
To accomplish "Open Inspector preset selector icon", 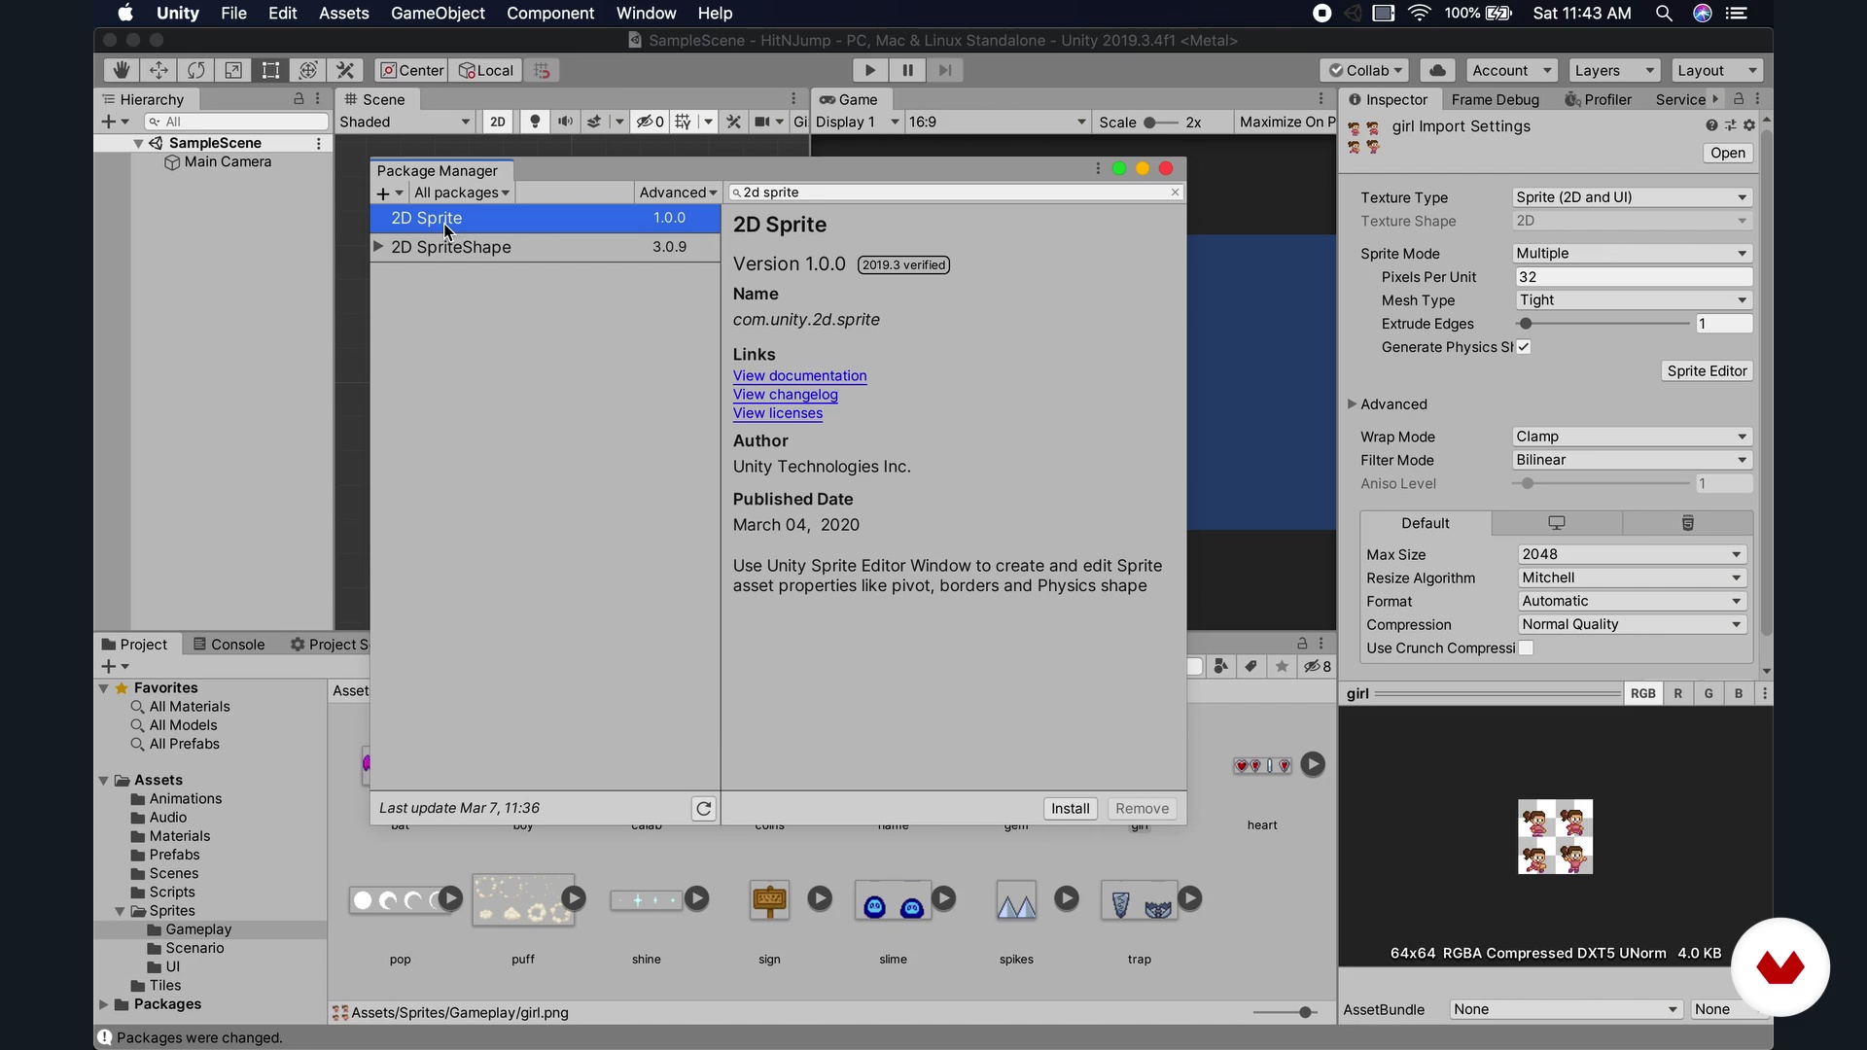I will [x=1730, y=125].
